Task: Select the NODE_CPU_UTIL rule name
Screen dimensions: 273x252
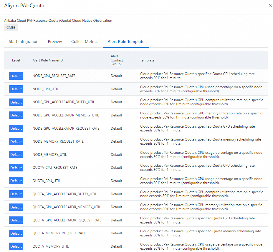Action: [x=45, y=89]
